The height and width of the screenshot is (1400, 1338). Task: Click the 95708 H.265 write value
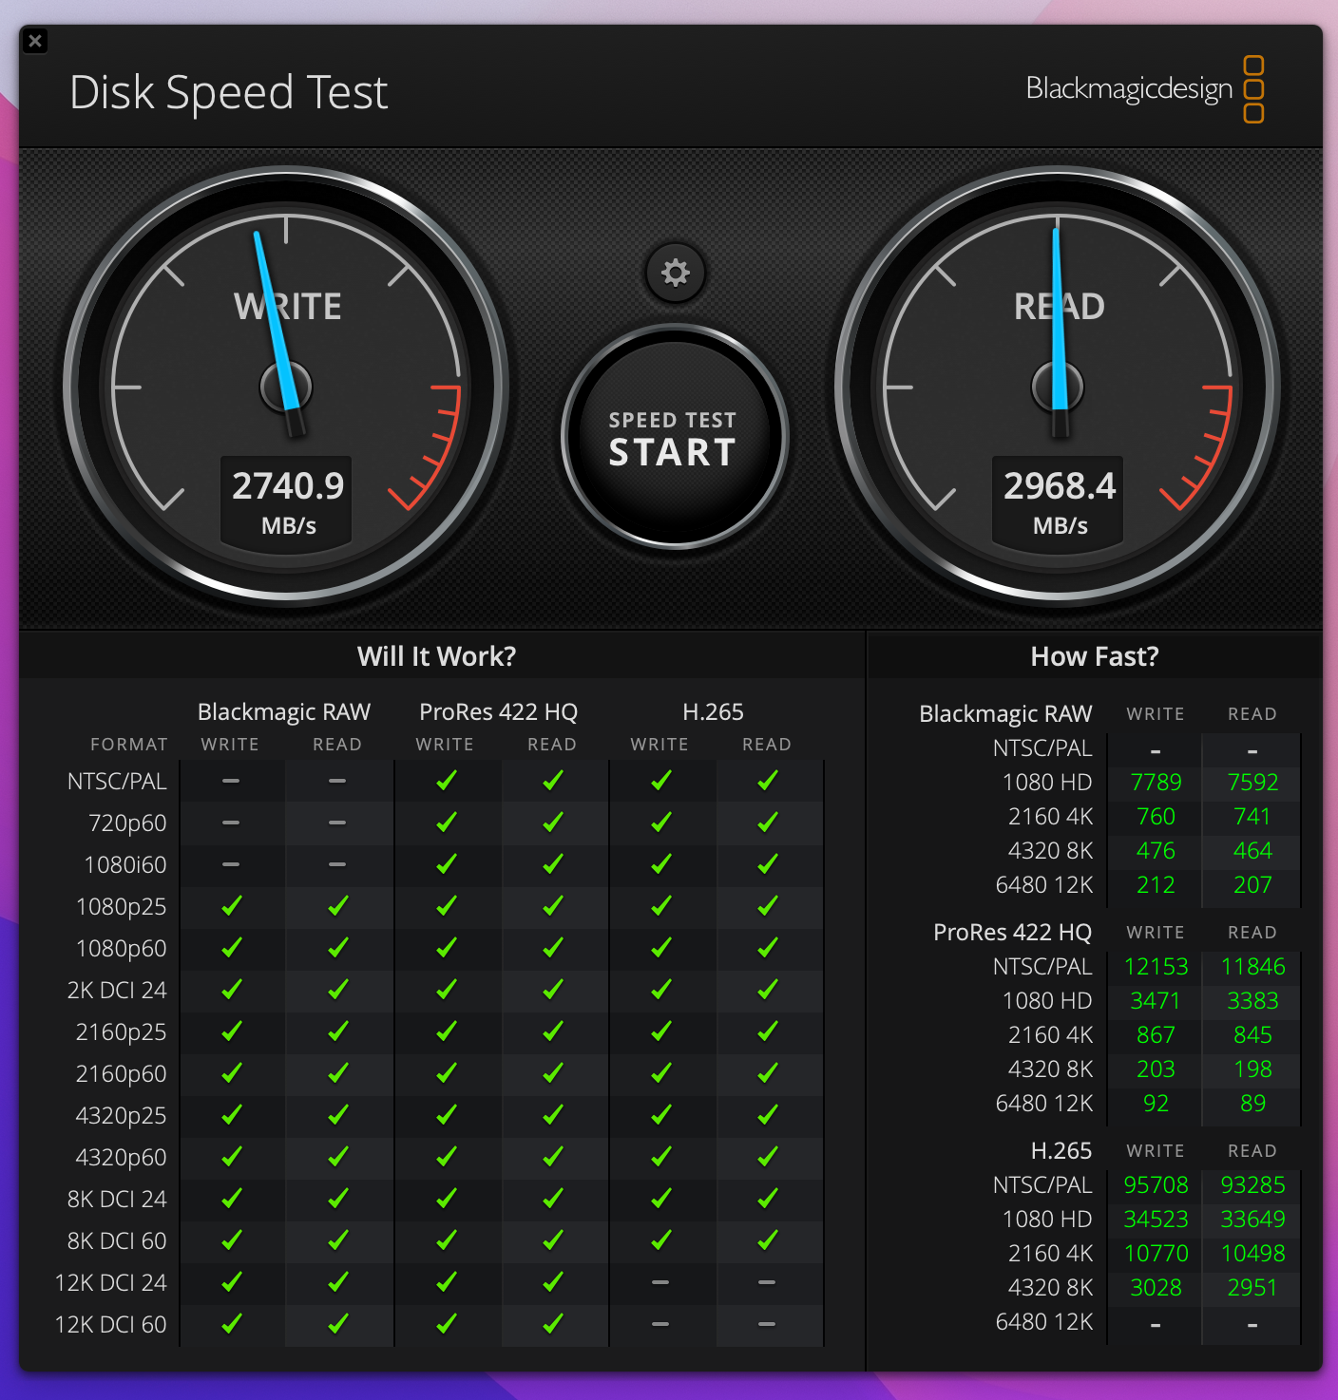coord(1156,1185)
